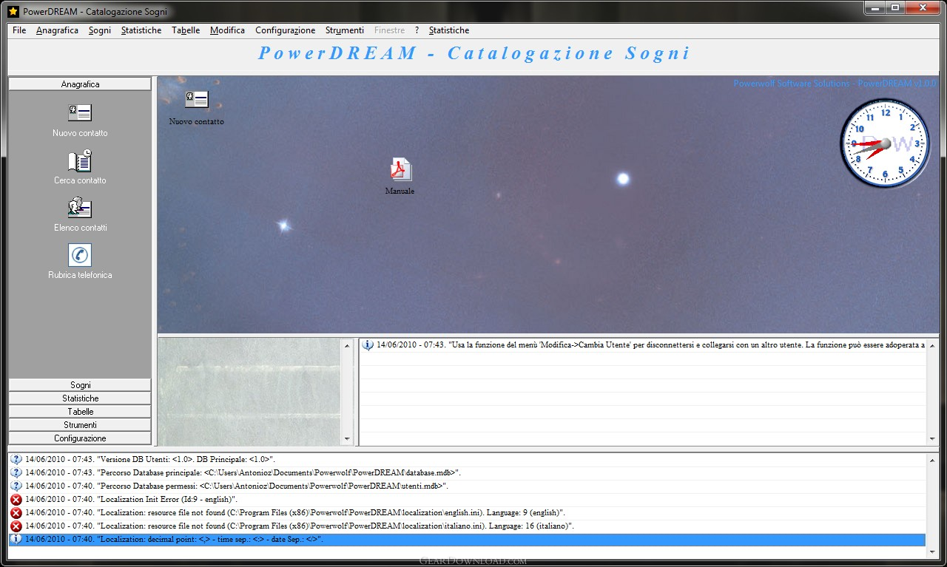Click the icon on the 'Versione DB Utenti' row
947x567 pixels.
click(16, 459)
